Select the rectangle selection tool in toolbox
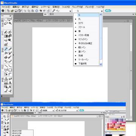The height and width of the screenshot is (136, 136). click(x=6, y=19)
